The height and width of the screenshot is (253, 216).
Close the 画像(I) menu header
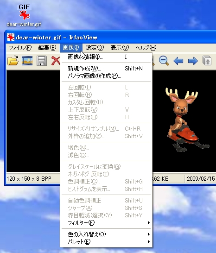pos(71,48)
